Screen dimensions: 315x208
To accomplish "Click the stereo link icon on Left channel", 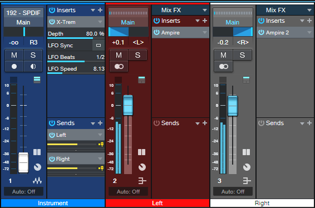I will (x=119, y=66).
